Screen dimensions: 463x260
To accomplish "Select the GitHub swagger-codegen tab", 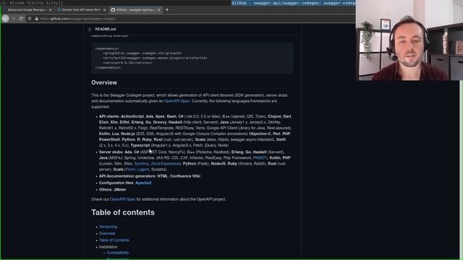I will 136,9.
